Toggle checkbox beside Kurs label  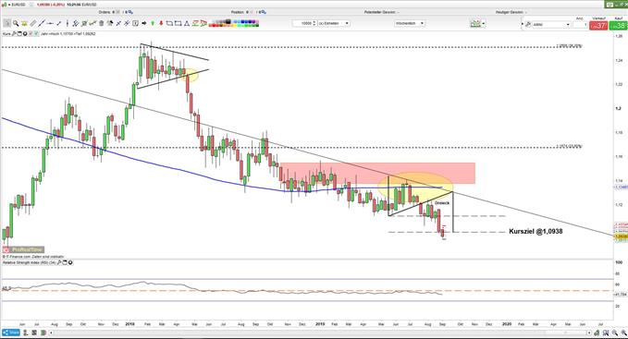[31, 33]
